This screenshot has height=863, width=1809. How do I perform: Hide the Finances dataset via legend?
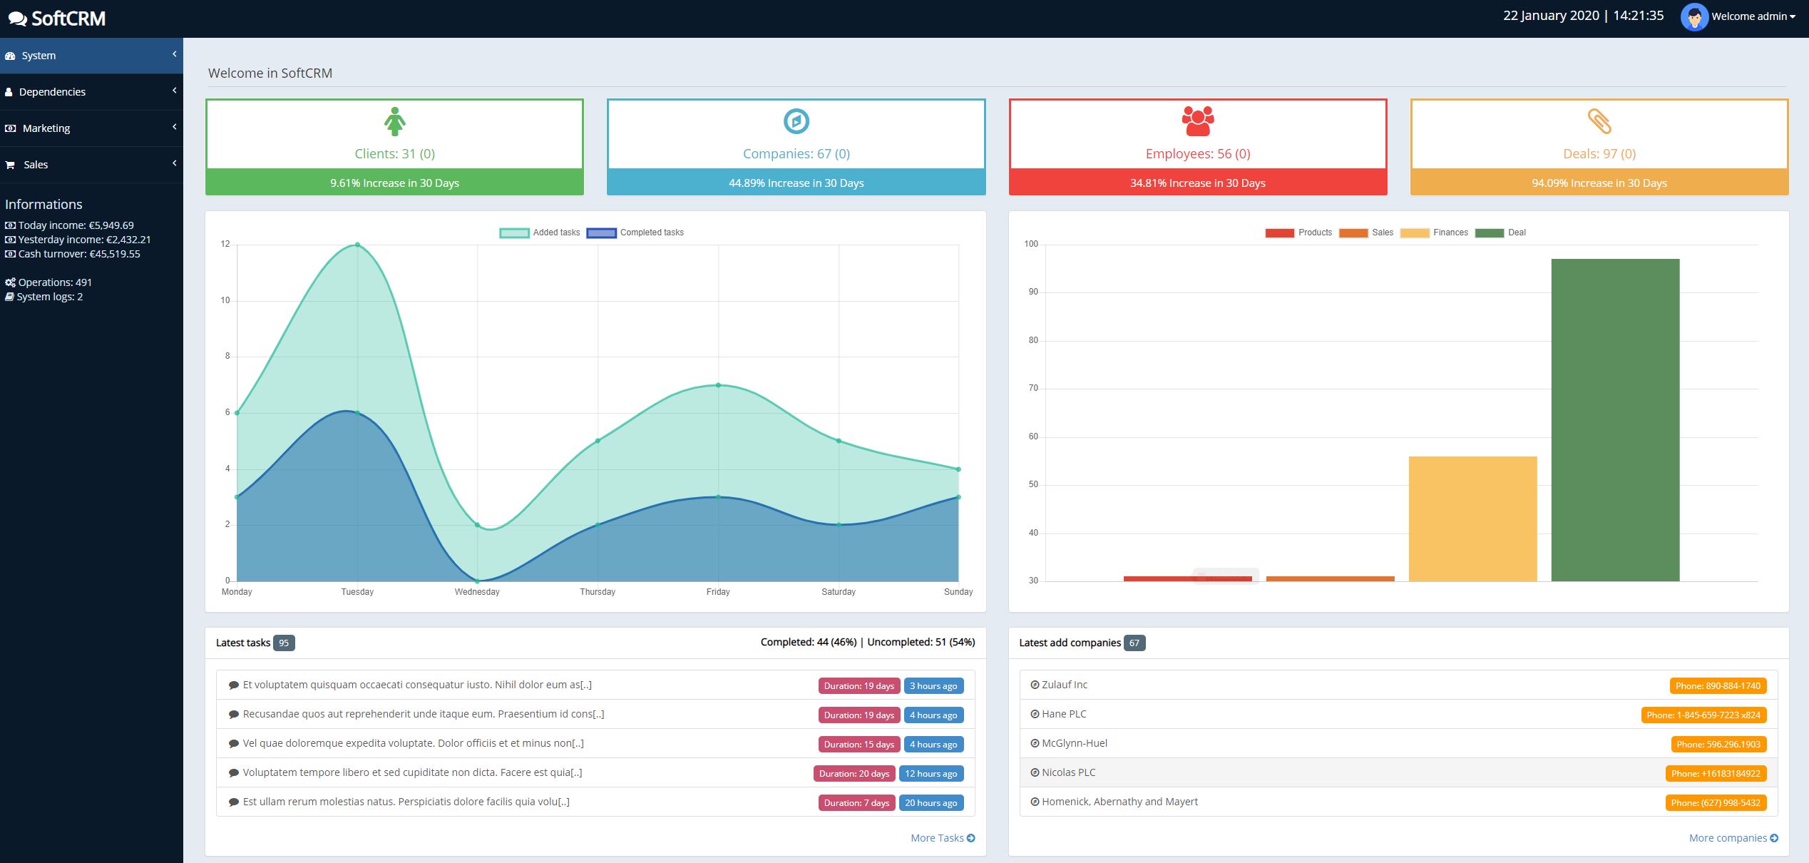1415,233
